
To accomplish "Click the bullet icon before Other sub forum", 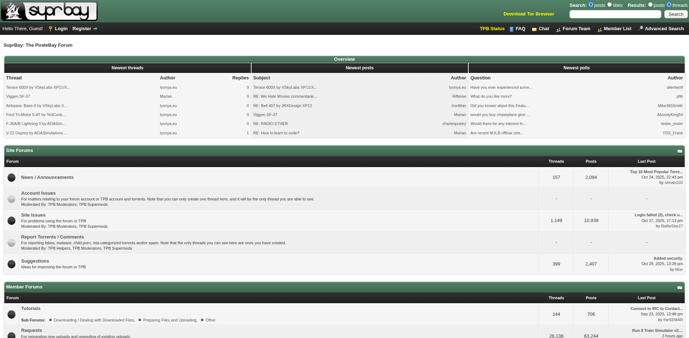I will tap(202, 320).
